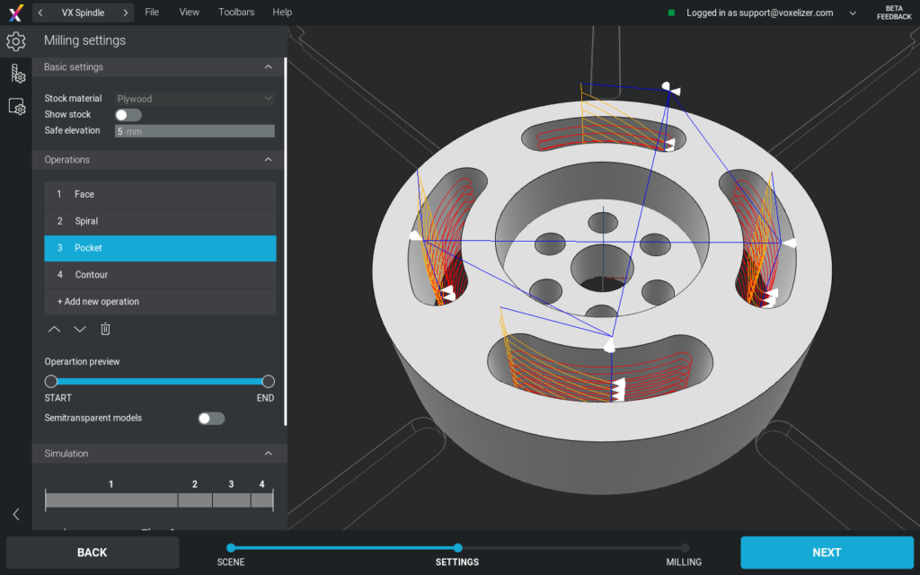920x575 pixels.
Task: Move selected operation down with arrow icon
Action: (79, 329)
